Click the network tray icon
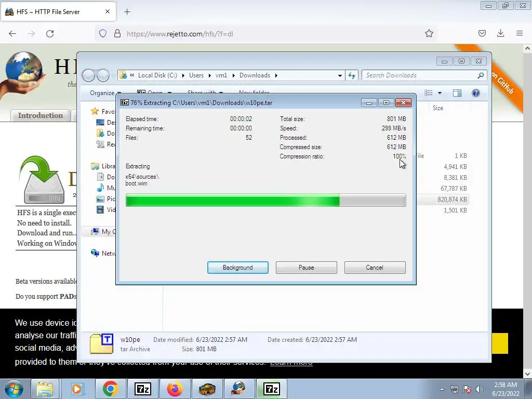Screen dimensions: 532x399 click(x=454, y=389)
